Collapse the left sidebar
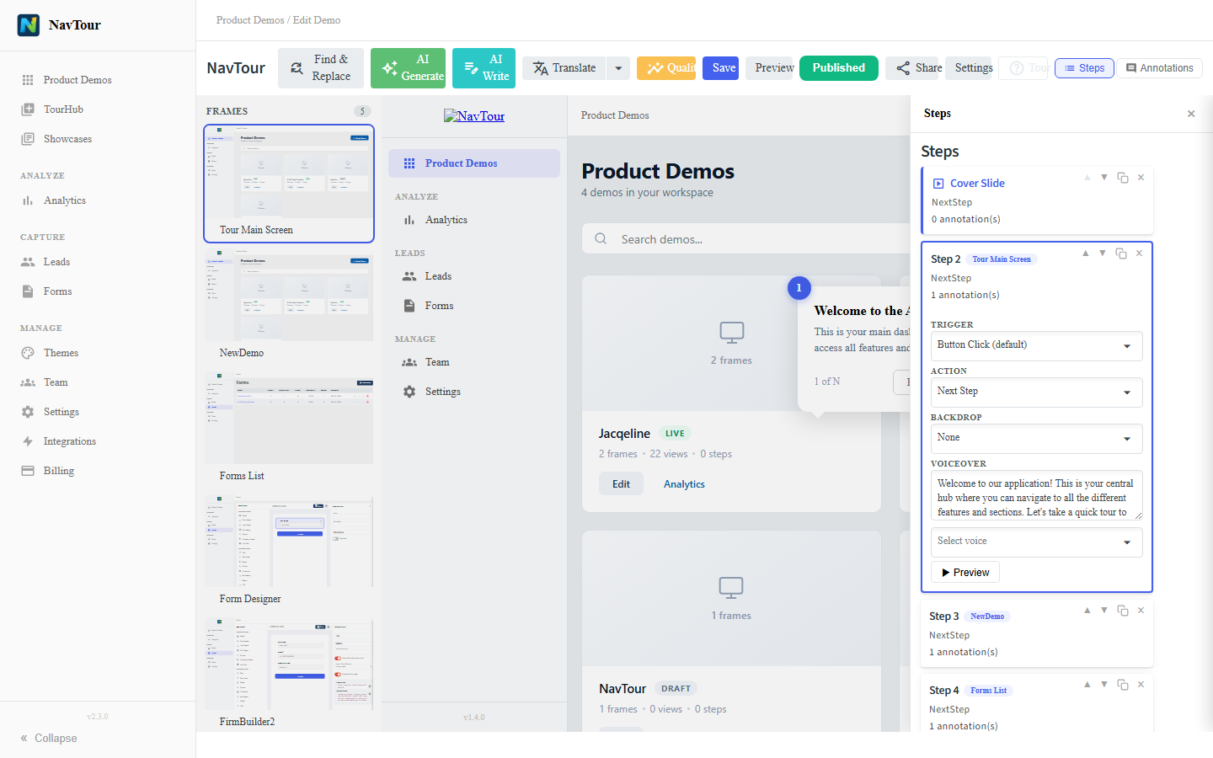This screenshot has width=1213, height=758. (x=49, y=738)
